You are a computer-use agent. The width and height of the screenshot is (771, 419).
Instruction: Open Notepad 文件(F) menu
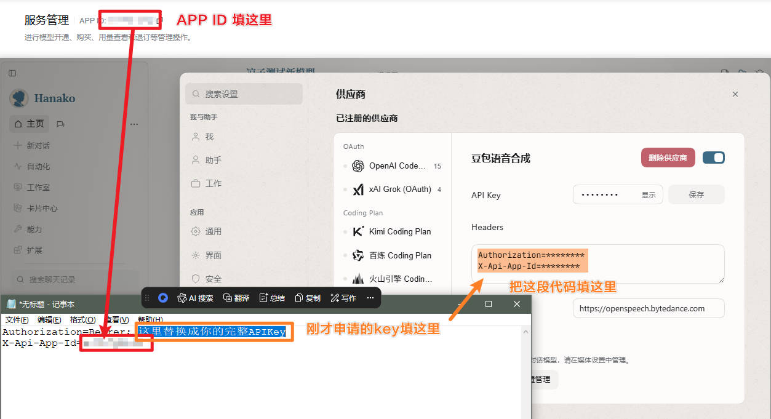click(17, 319)
